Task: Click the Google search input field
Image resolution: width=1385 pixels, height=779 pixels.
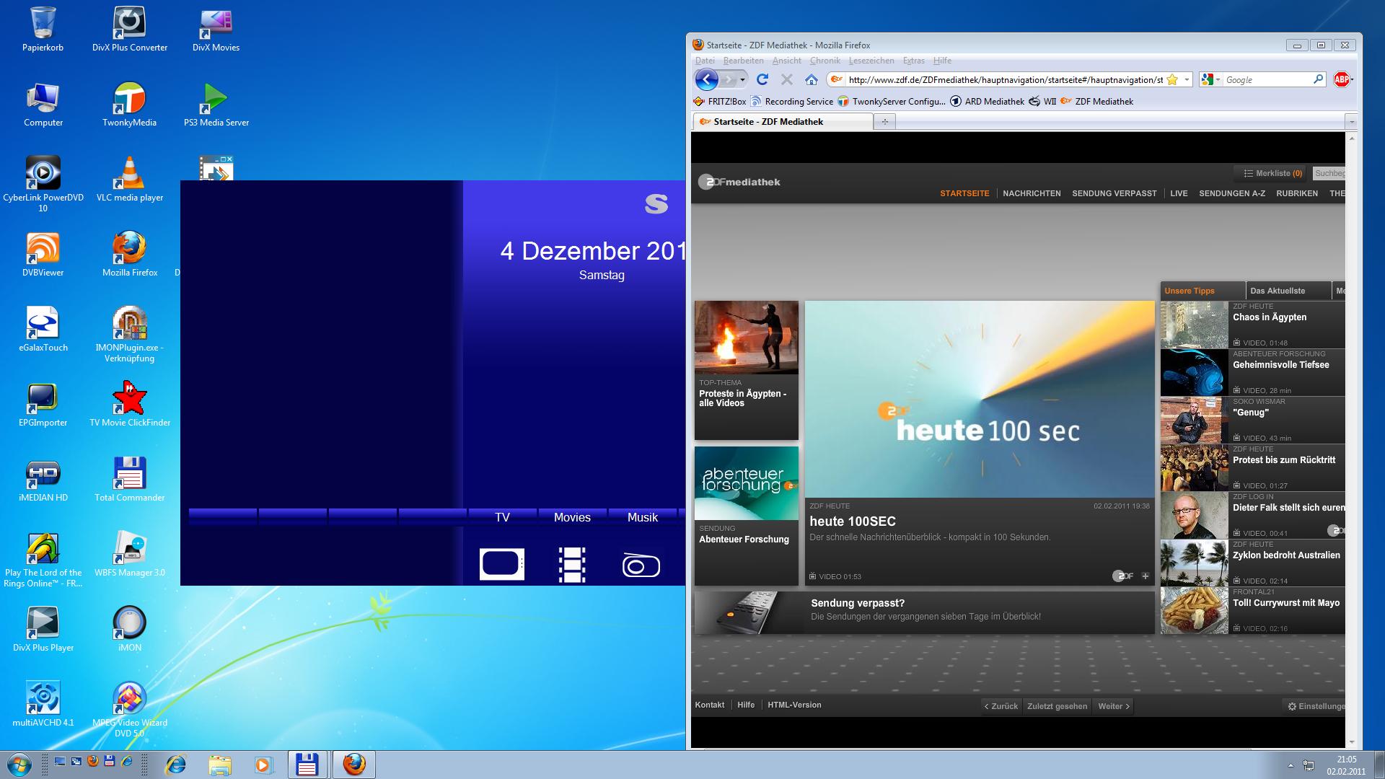Action: (x=1268, y=79)
